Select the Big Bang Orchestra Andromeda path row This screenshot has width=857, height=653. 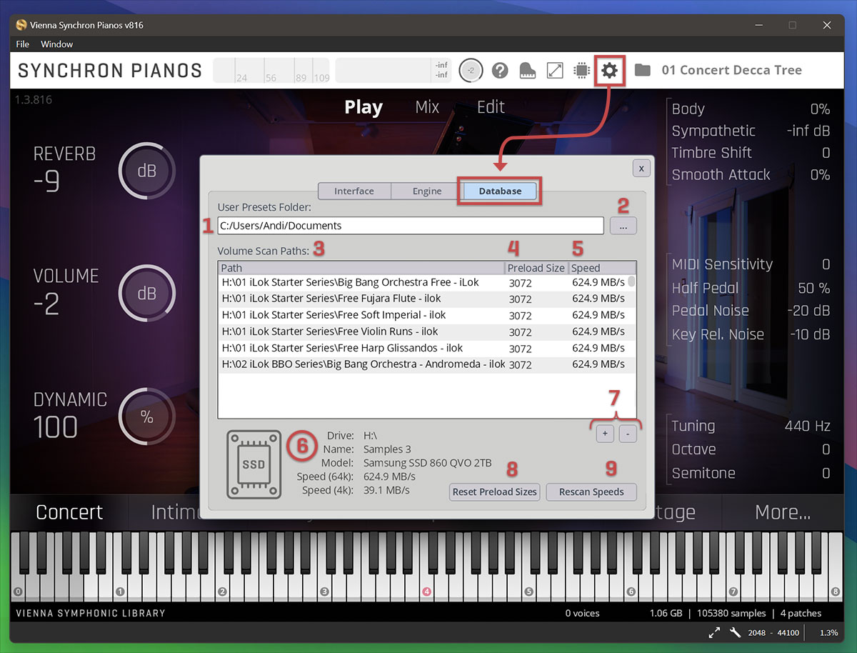[424, 364]
